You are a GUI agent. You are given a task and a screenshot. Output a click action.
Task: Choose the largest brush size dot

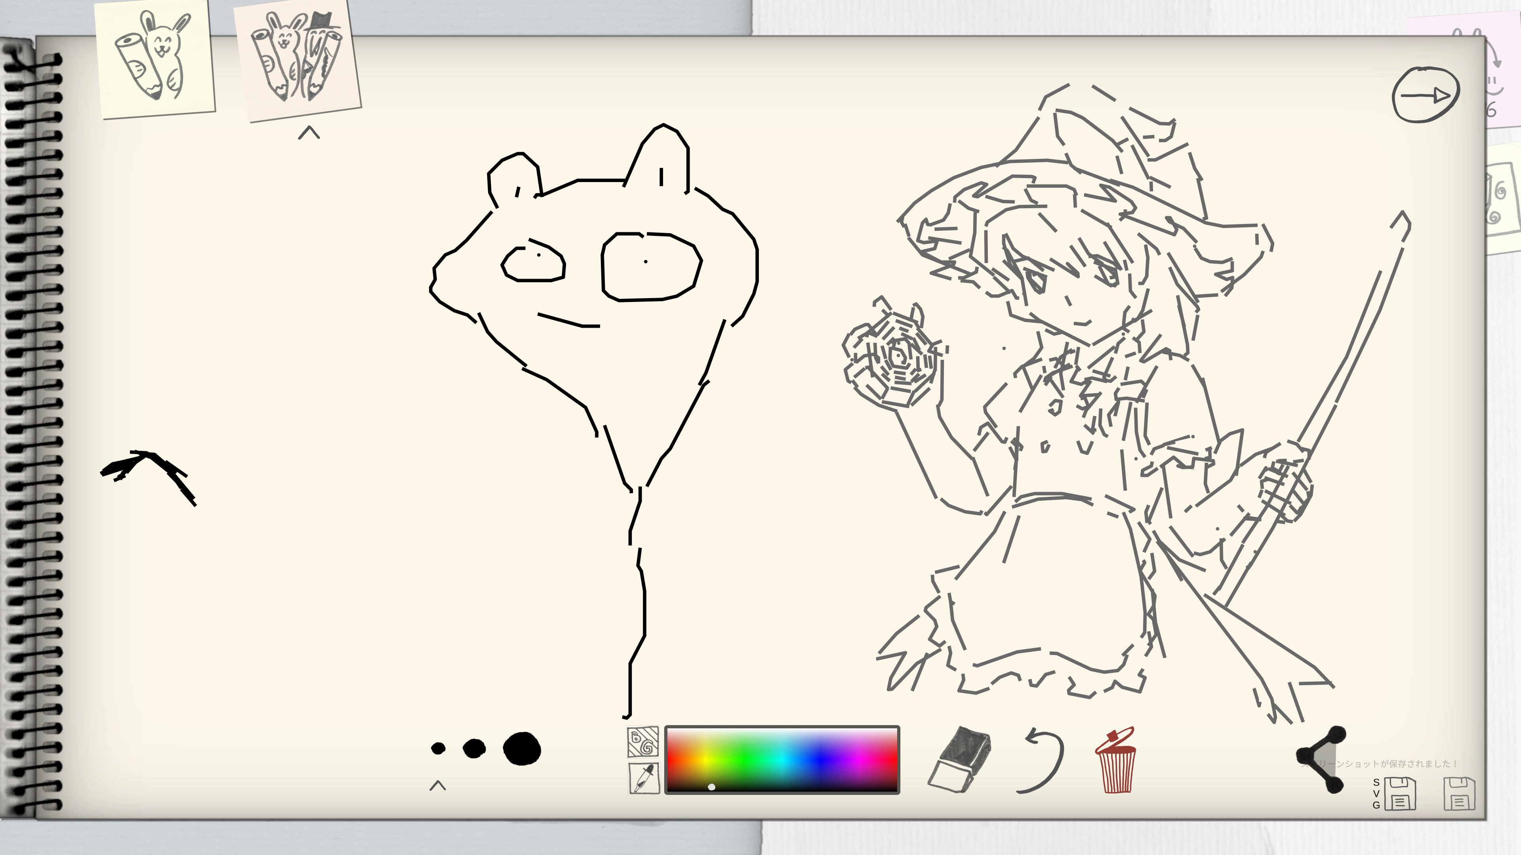tap(522, 748)
